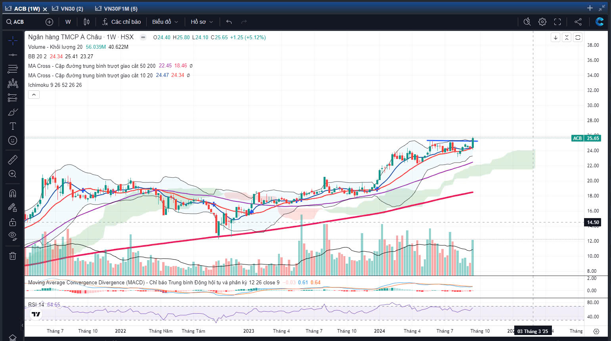The width and height of the screenshot is (611, 341).
Task: Switch to the VN30 (2) tab
Action: (68, 8)
